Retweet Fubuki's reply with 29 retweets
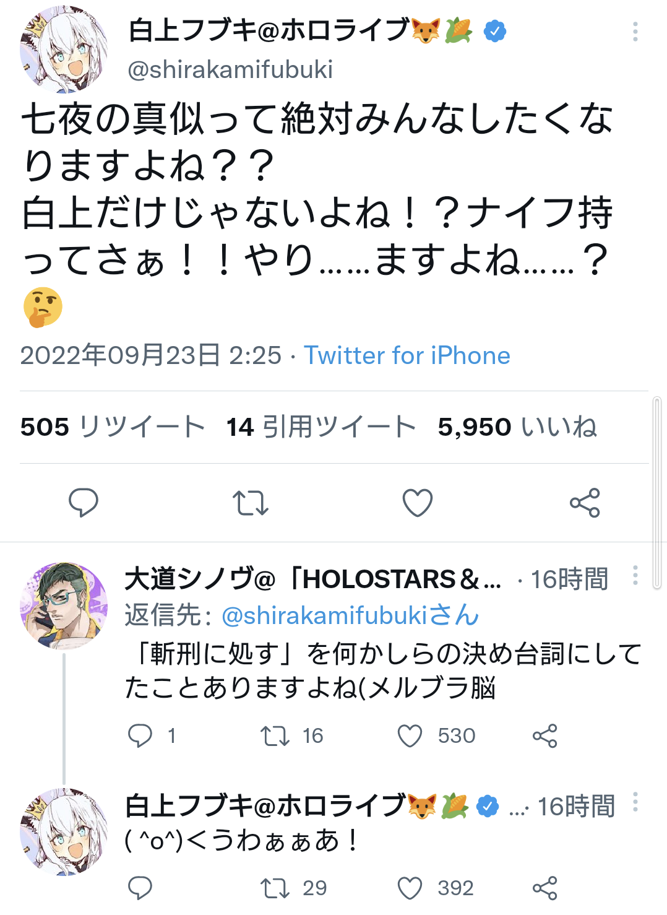667x915 pixels. 275,888
